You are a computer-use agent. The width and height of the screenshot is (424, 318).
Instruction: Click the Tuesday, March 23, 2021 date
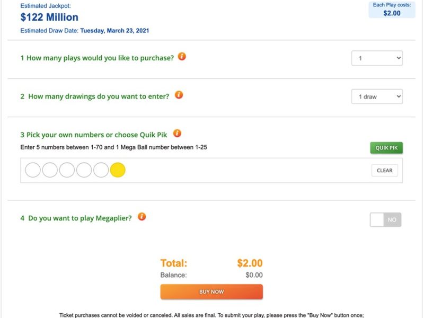(x=114, y=31)
